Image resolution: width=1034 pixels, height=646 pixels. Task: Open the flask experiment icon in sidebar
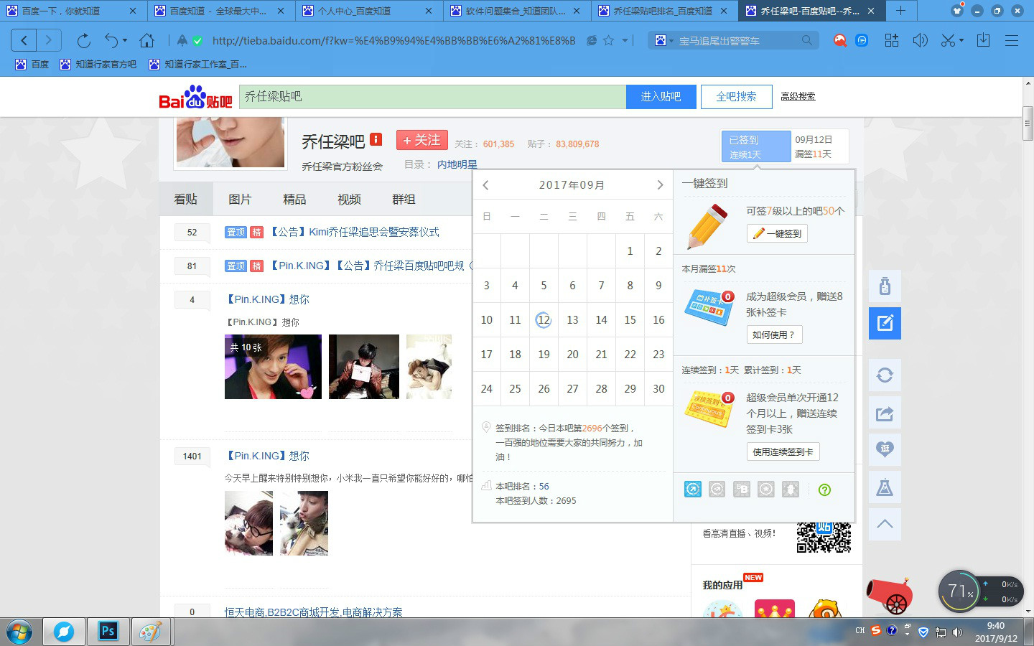[x=885, y=487]
